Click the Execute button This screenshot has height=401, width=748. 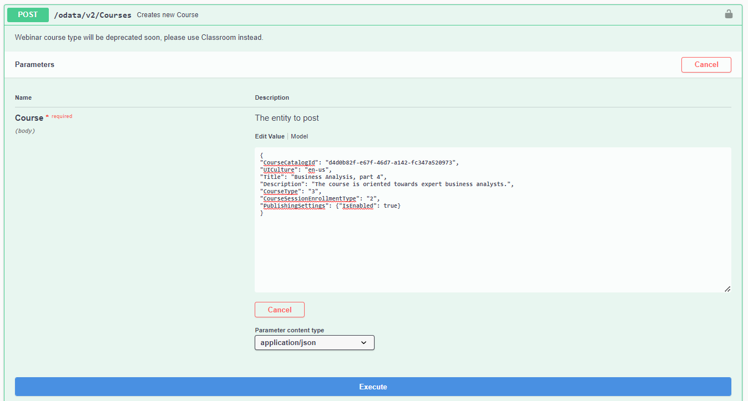tap(373, 387)
